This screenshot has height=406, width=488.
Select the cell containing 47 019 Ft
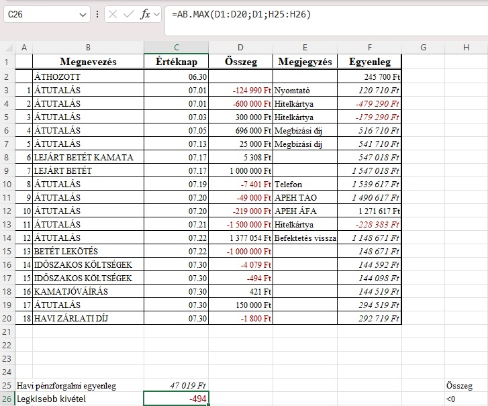(176, 386)
